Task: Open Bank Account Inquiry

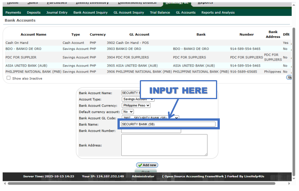Action: click(91, 12)
